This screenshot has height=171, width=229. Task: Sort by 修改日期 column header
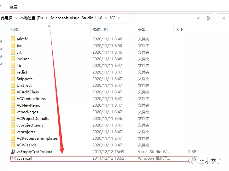tap(100, 29)
